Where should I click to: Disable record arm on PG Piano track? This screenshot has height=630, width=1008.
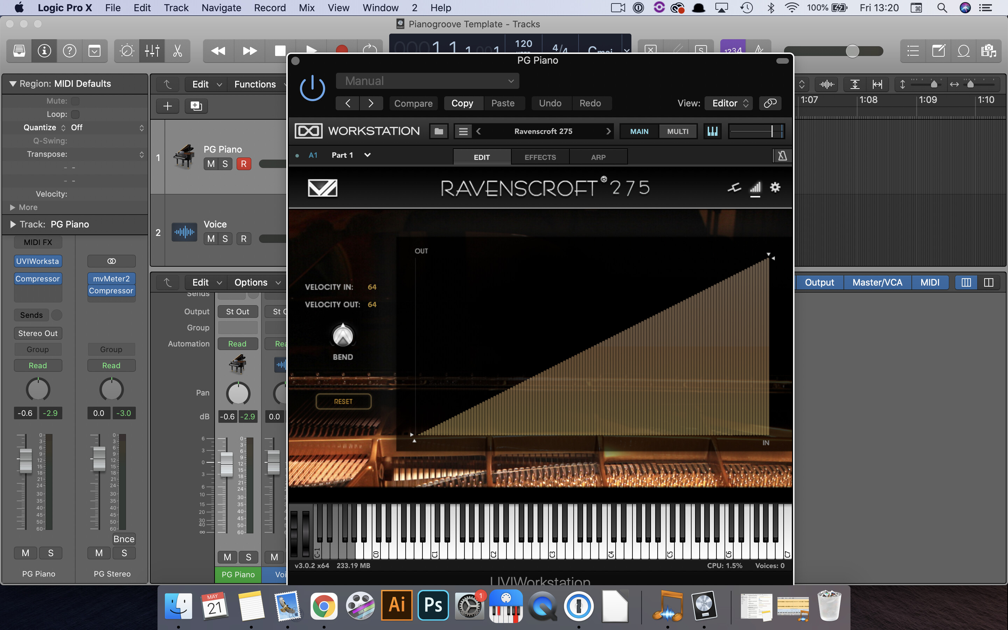click(244, 164)
